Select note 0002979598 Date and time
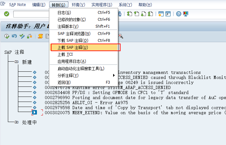This screenshot has width=226, height=145. click(135, 108)
